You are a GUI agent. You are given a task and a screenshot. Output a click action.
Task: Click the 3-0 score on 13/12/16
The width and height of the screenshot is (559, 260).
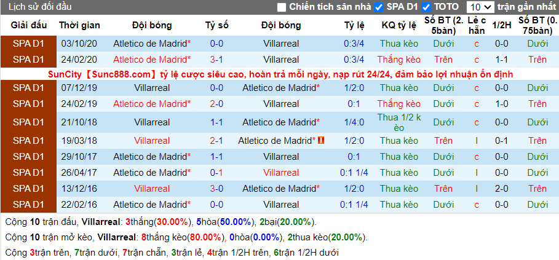point(216,189)
